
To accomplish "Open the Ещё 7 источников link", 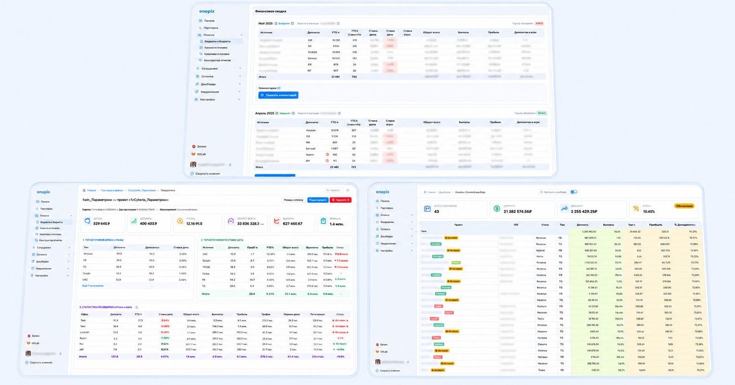I will 93,285.
